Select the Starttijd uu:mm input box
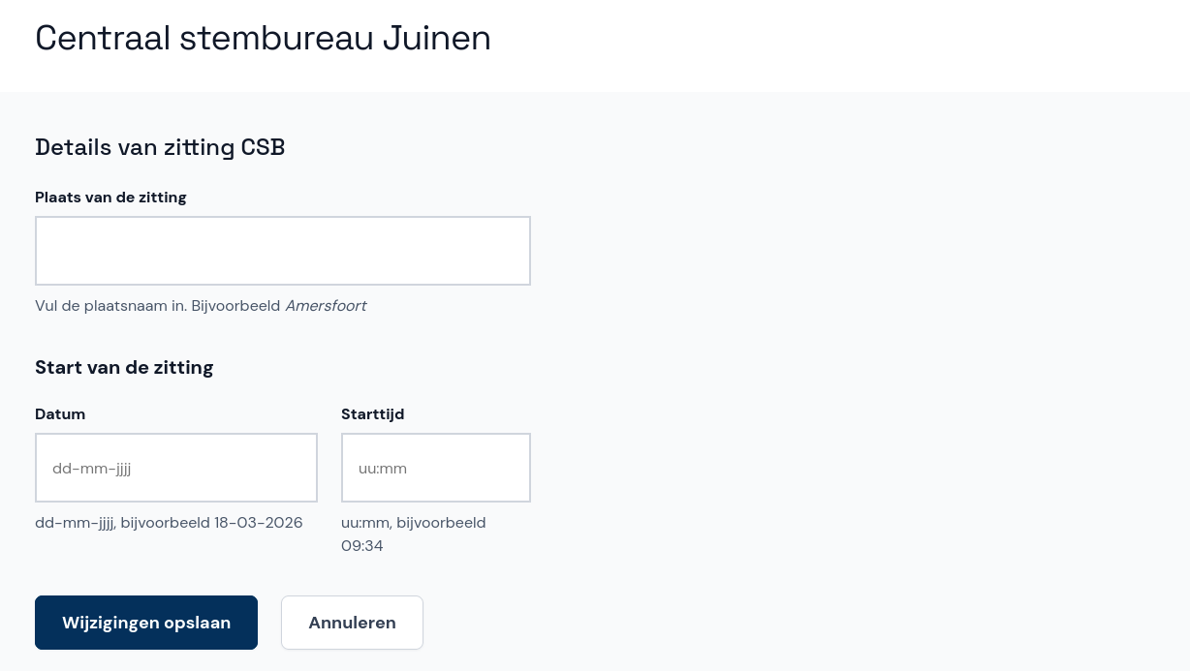This screenshot has height=671, width=1190. pyautogui.click(x=436, y=468)
